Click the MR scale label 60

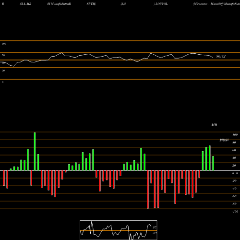pyautogui.click(x=234, y=150)
